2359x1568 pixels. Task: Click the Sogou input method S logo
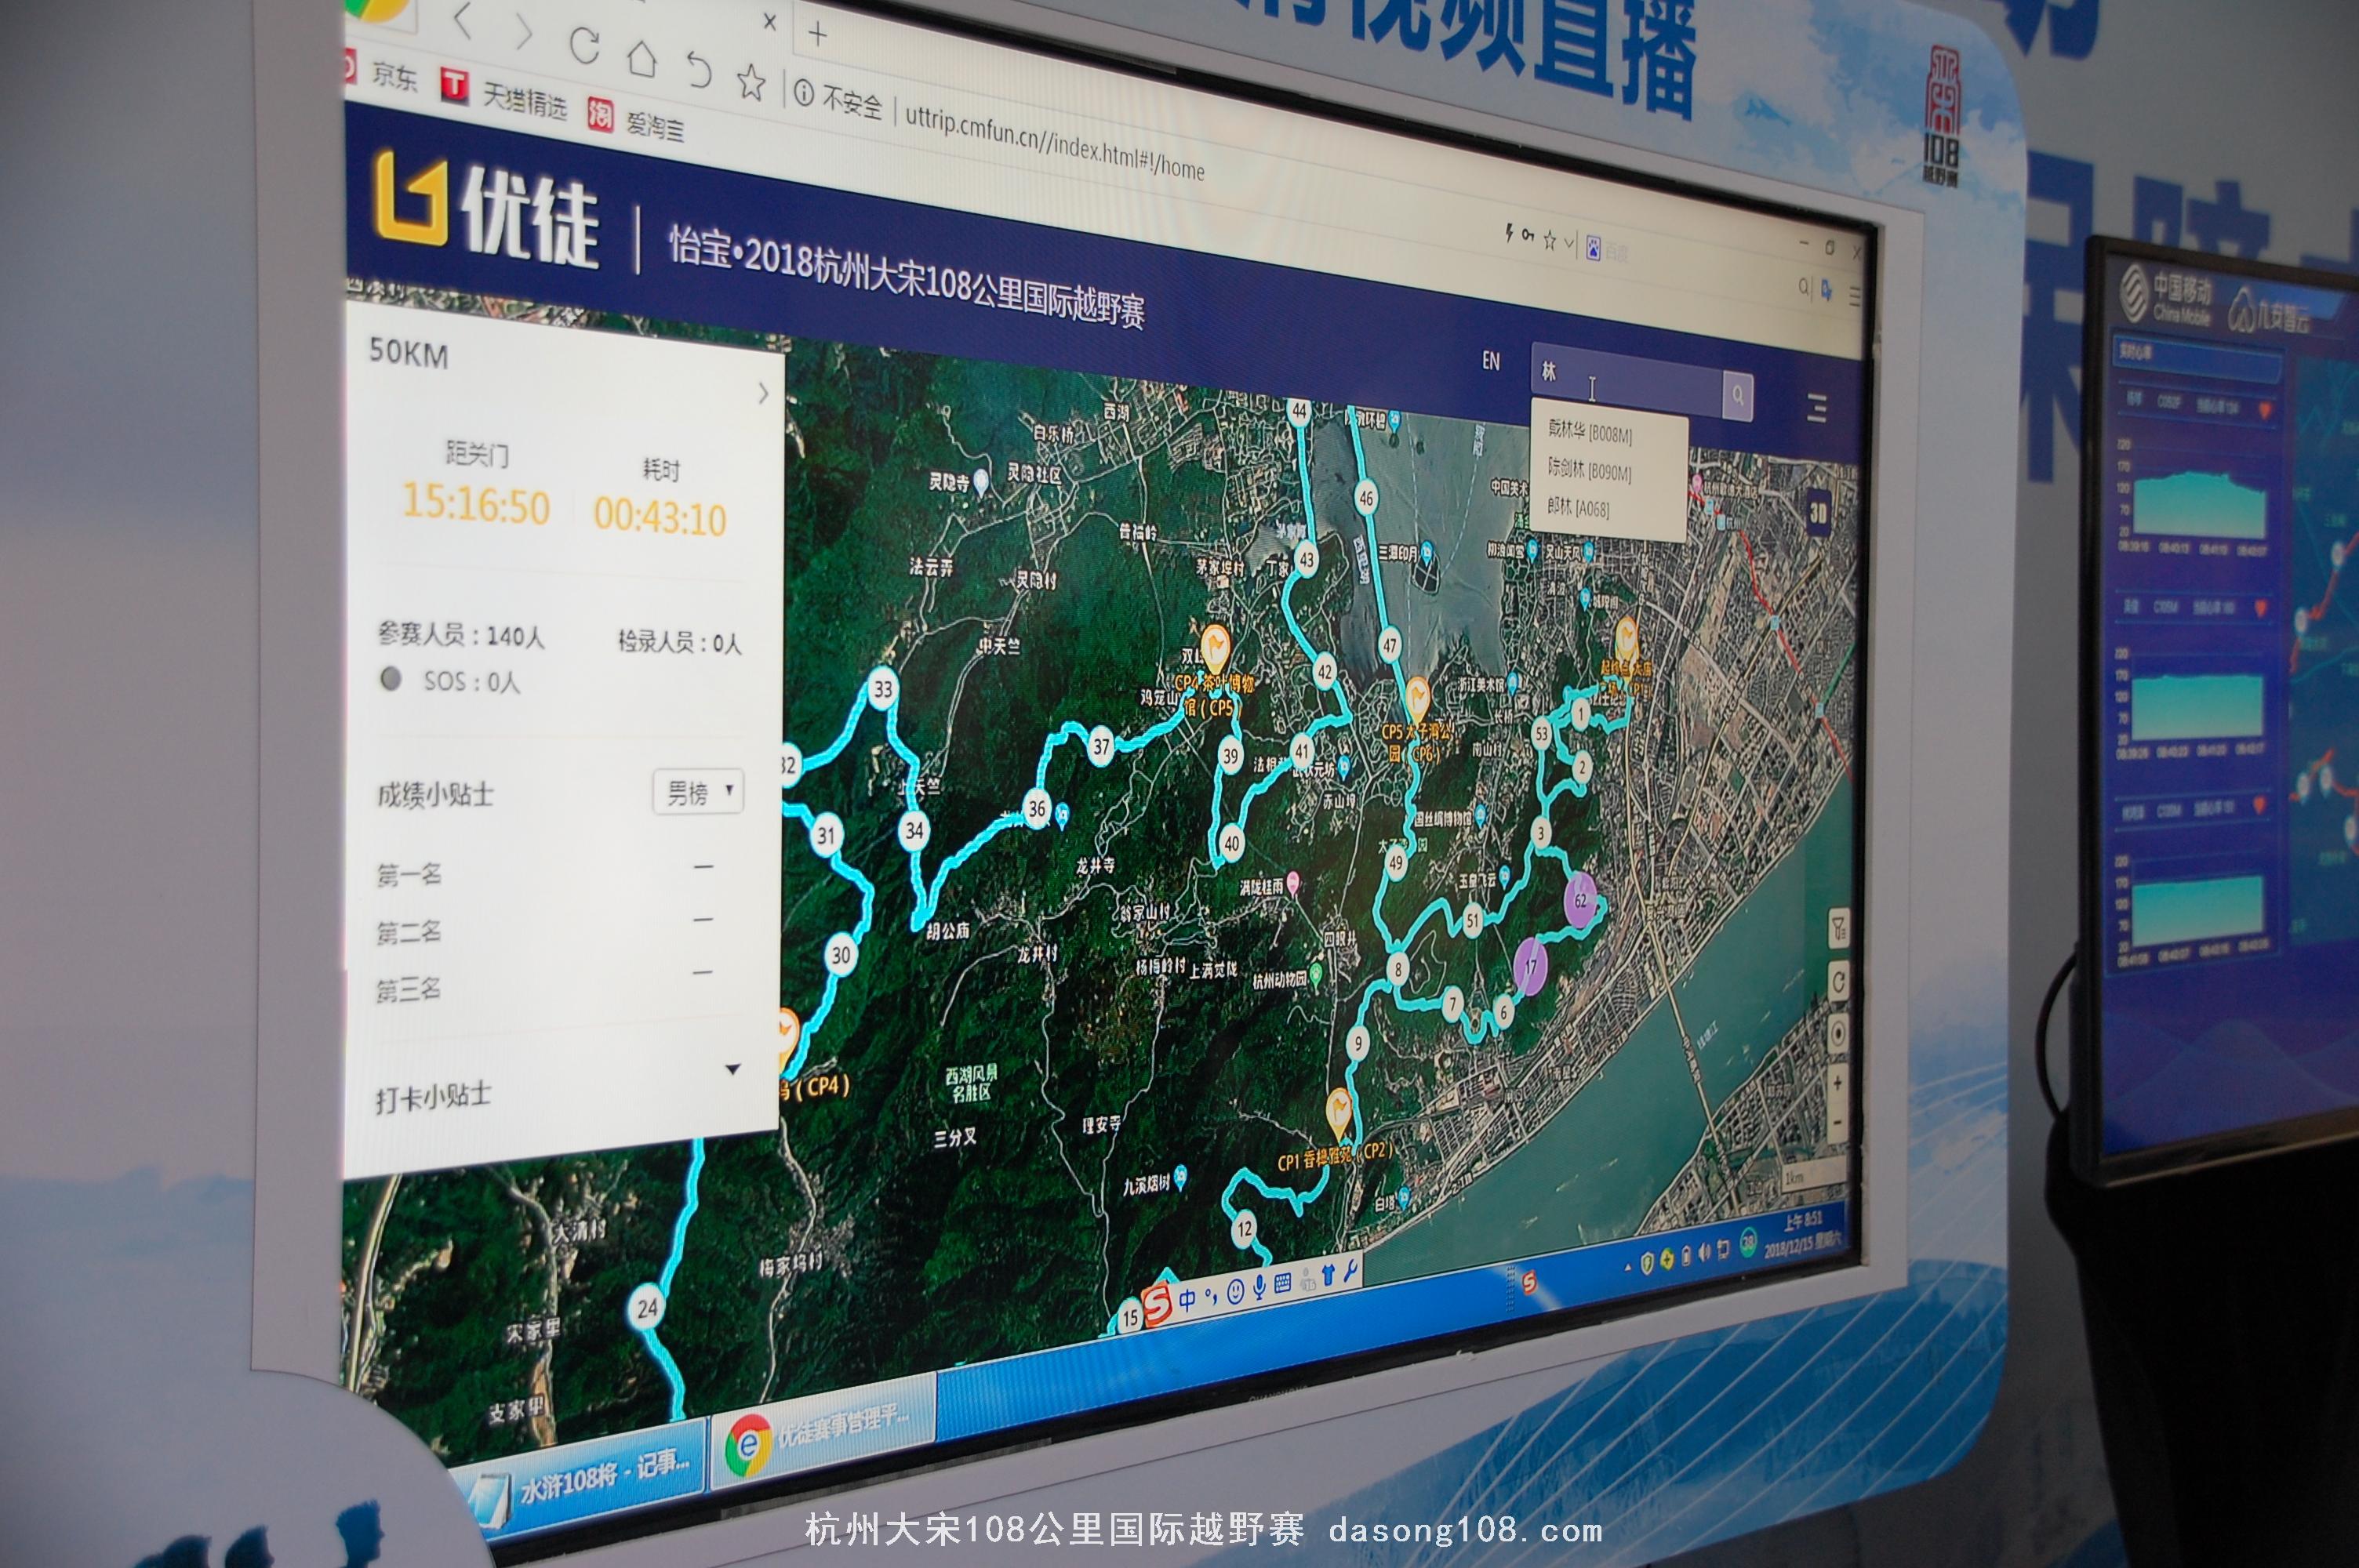click(1157, 1306)
